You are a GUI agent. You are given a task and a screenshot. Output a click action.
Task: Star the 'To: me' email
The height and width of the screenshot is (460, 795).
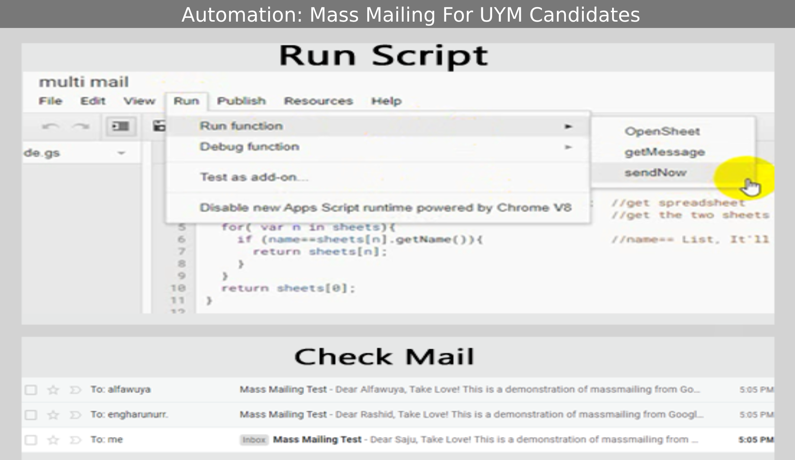click(x=53, y=440)
